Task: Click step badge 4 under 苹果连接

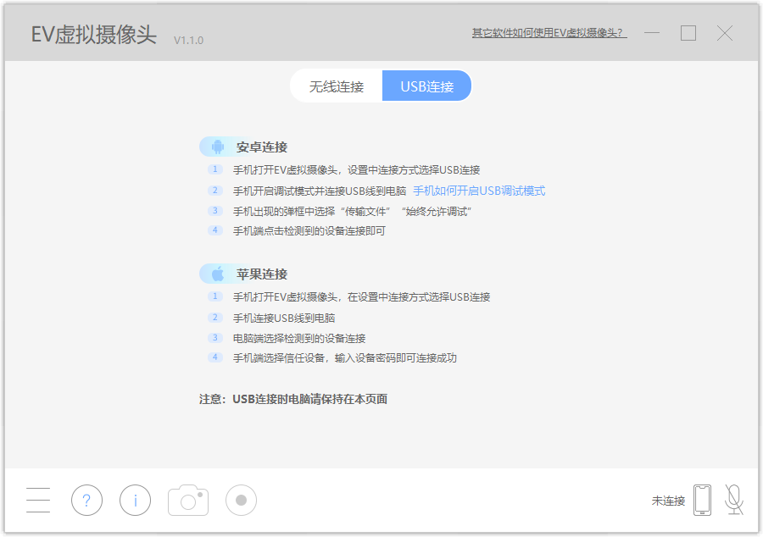Action: point(214,357)
